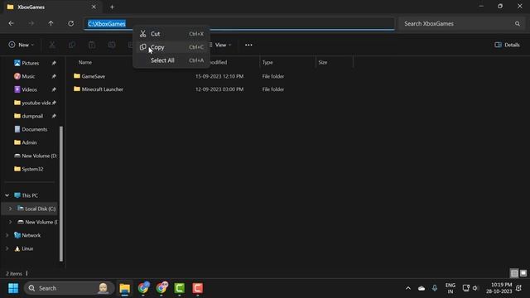Click the search magnifier icon
This screenshot has width=530, height=298.
coord(517,24)
